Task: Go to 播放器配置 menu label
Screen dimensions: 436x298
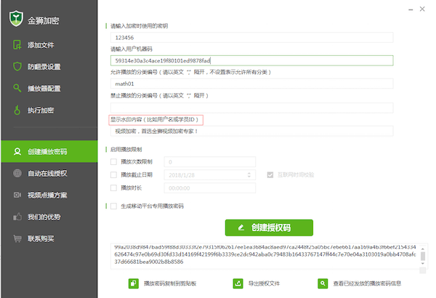Action: 44,89
